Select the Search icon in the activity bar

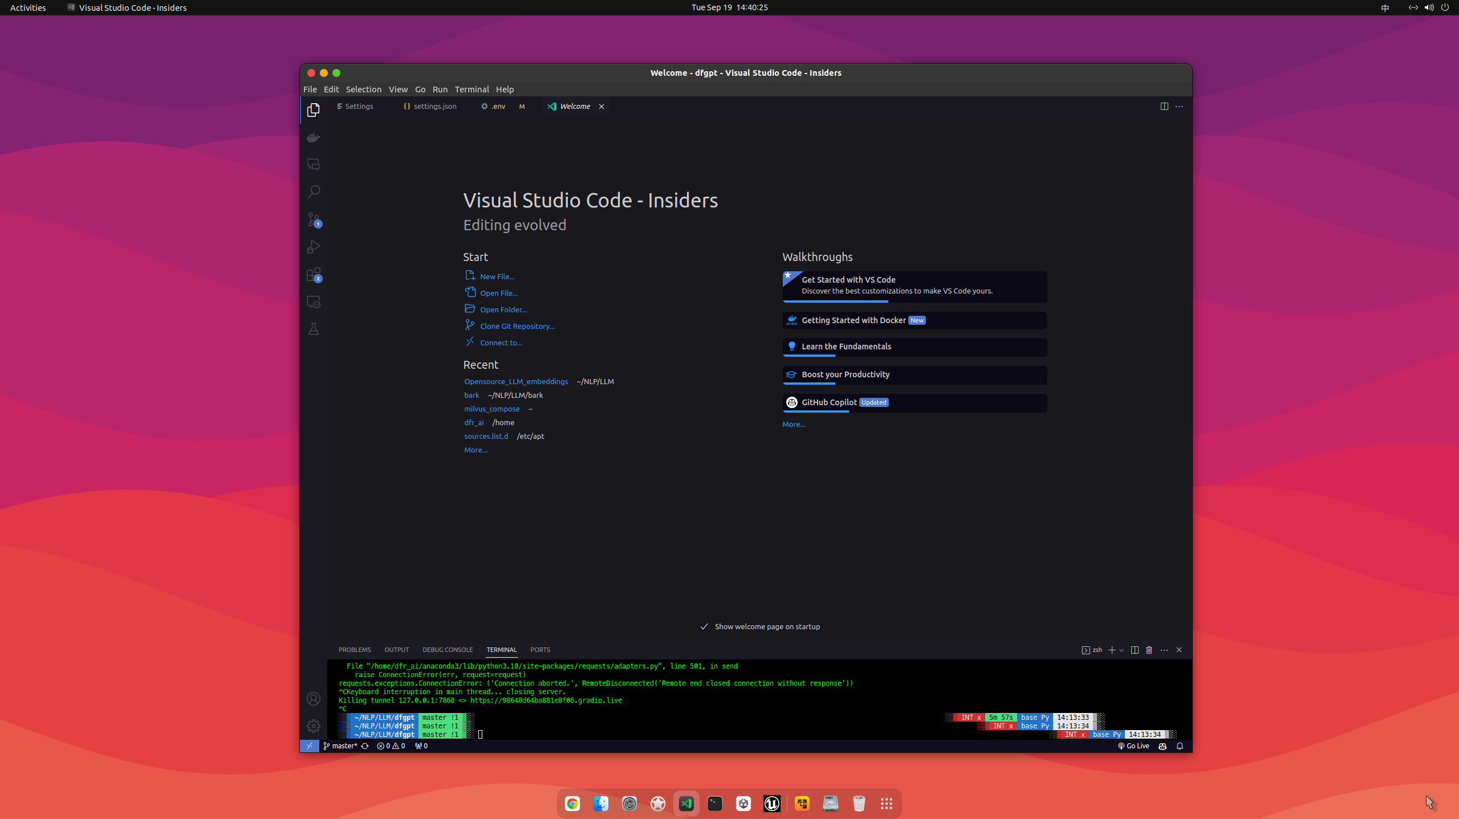pyautogui.click(x=314, y=191)
